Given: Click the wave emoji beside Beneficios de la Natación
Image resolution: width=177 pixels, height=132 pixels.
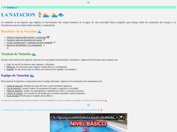Looking at the screenshot, I should coord(39,31).
